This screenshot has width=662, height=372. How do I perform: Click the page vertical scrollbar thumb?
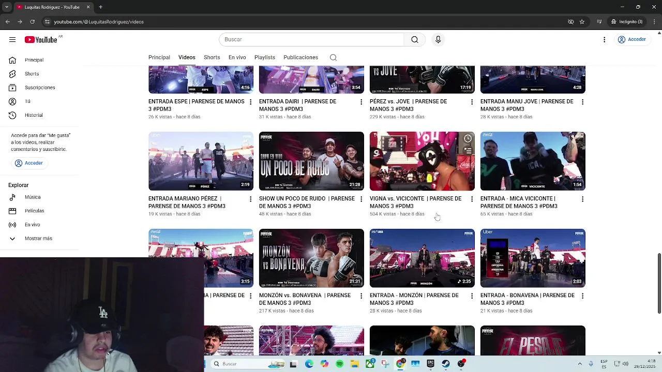click(x=659, y=283)
